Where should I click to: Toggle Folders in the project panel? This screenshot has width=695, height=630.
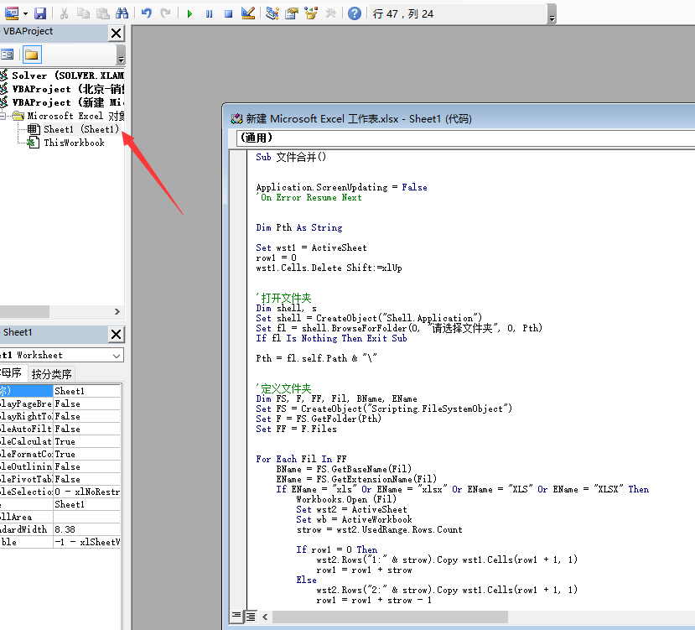click(32, 55)
